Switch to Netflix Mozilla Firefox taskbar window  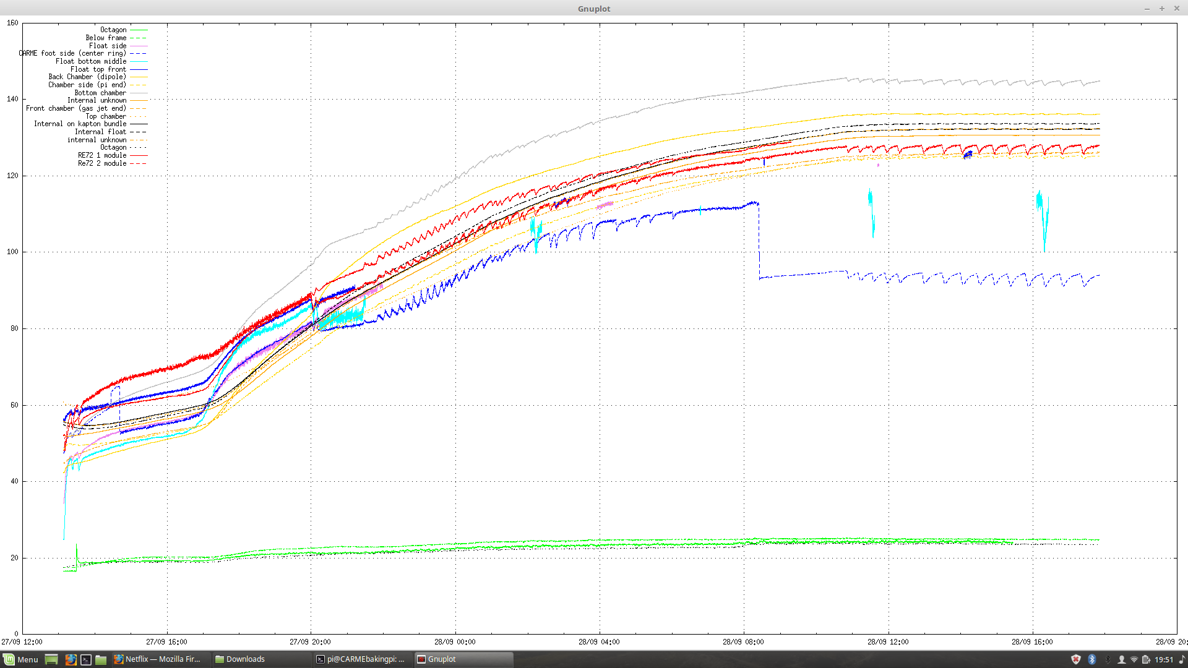158,659
